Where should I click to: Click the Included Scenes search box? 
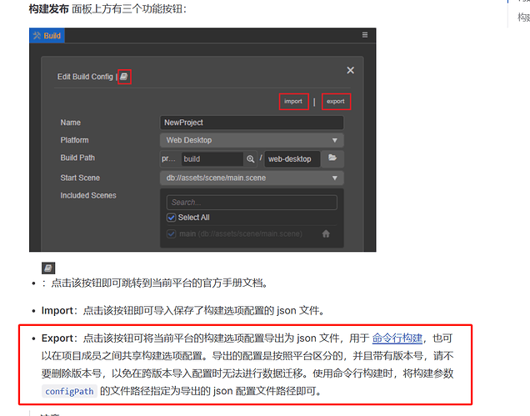coord(252,203)
